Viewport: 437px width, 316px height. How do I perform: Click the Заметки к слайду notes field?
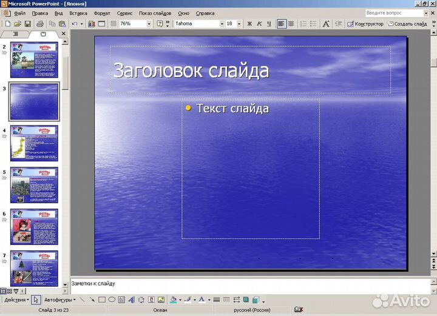tap(251, 286)
